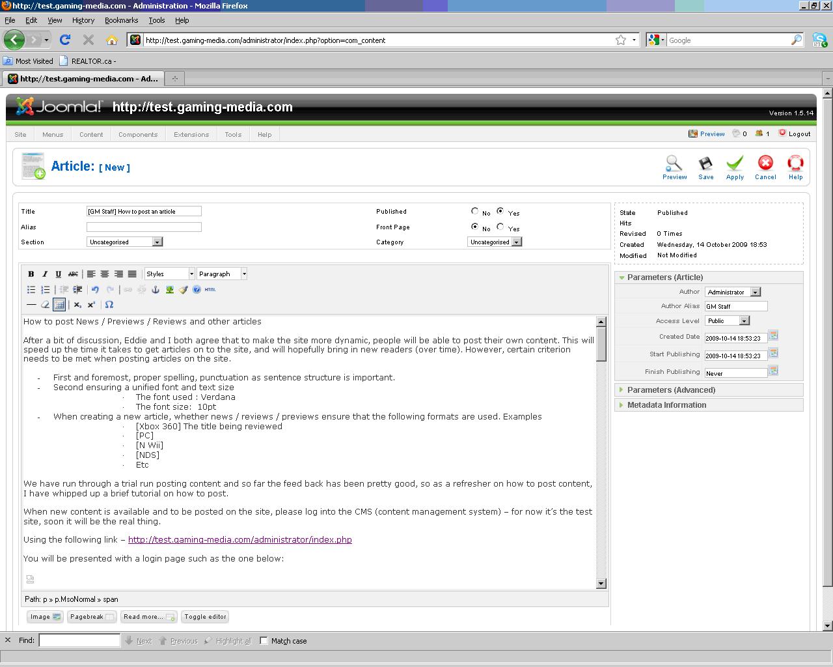The height and width of the screenshot is (667, 833).
Task: Open the Paragraph format dropdown
Action: 222,274
